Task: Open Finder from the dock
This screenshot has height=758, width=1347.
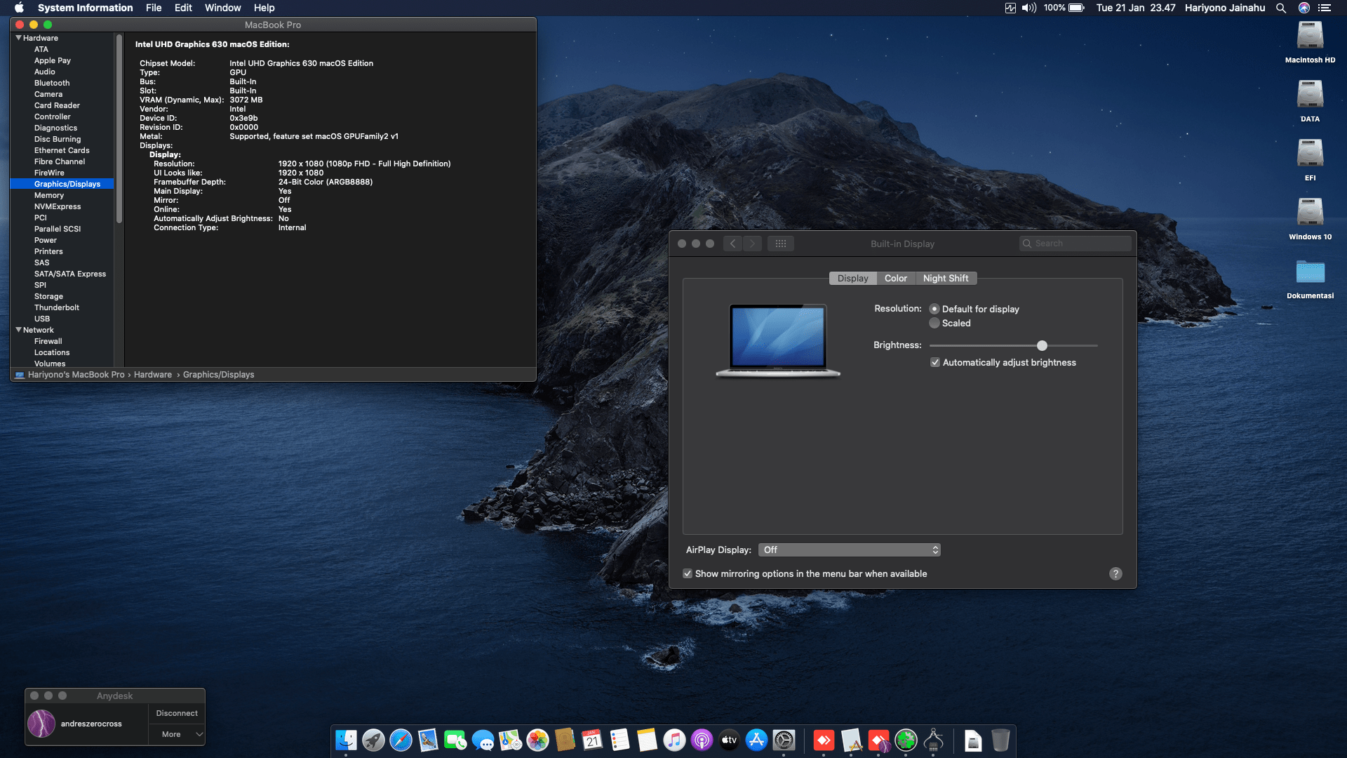Action: coord(346,740)
